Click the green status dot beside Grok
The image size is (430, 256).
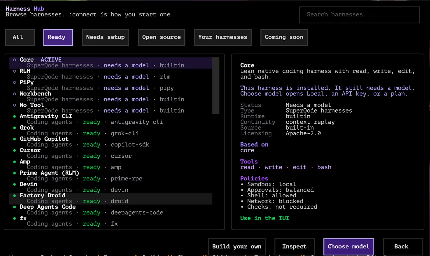(15, 128)
